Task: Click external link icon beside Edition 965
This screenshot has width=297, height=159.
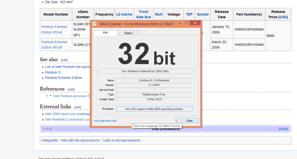Action: coord(61,48)
